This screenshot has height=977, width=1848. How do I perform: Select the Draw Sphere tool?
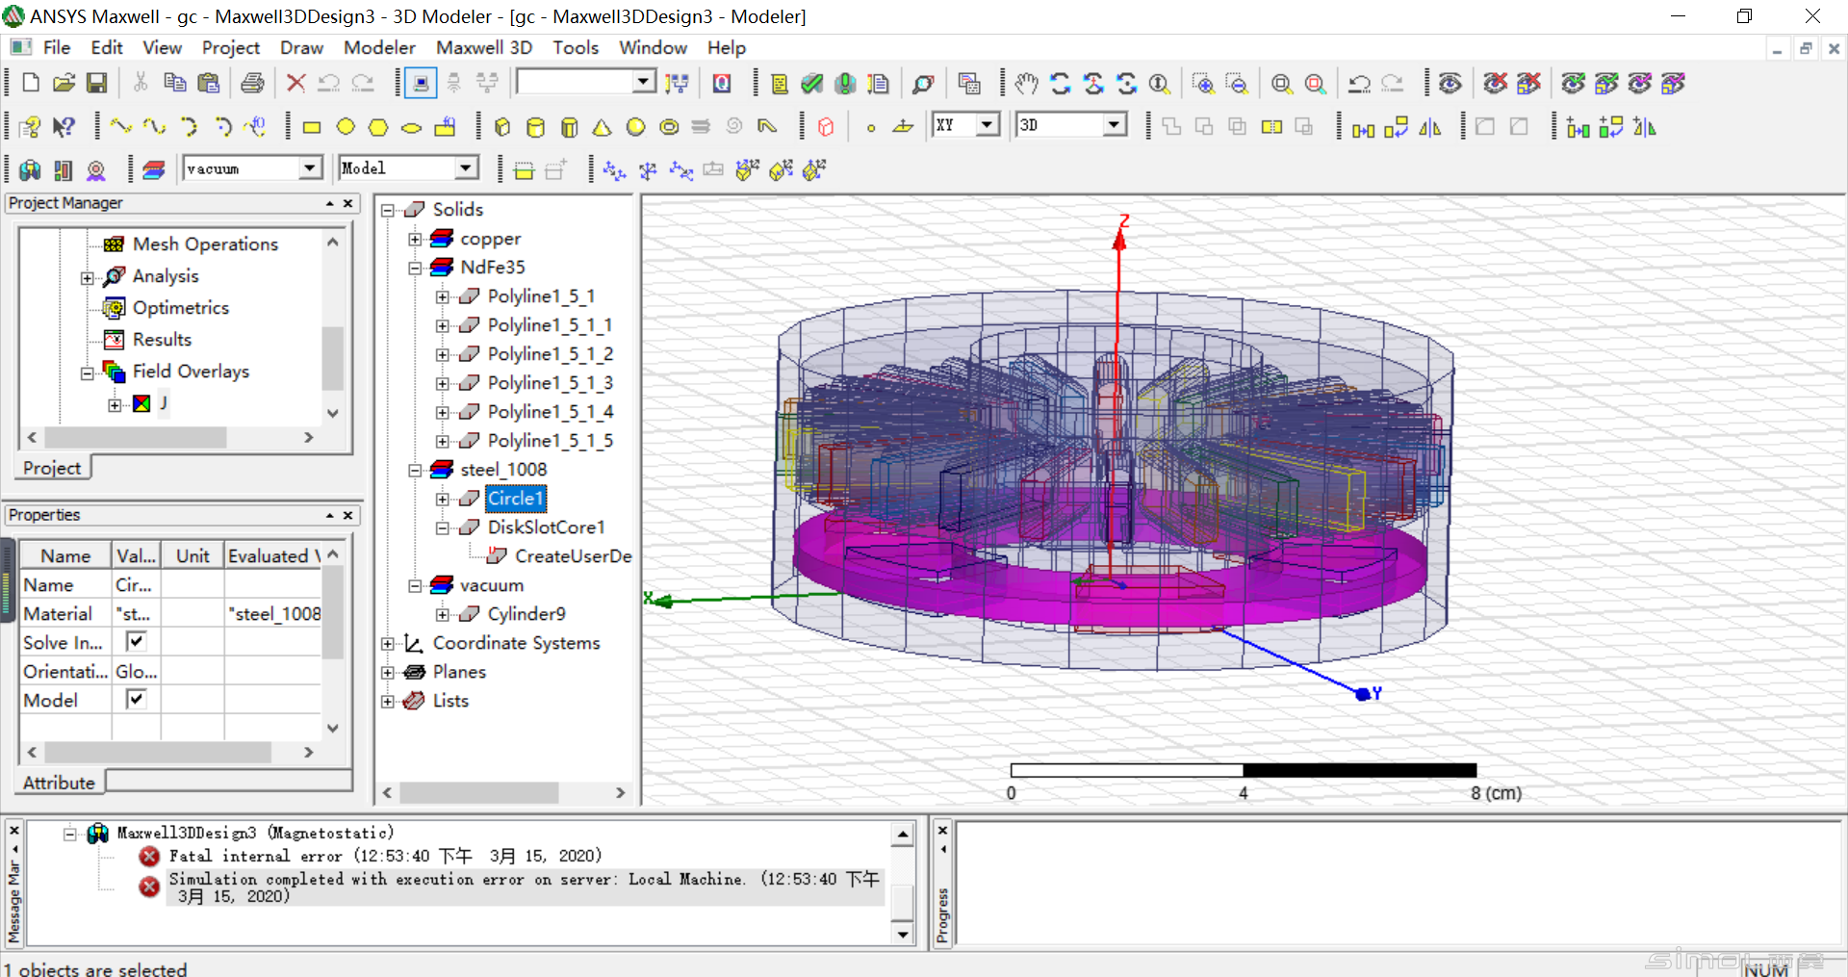[635, 127]
